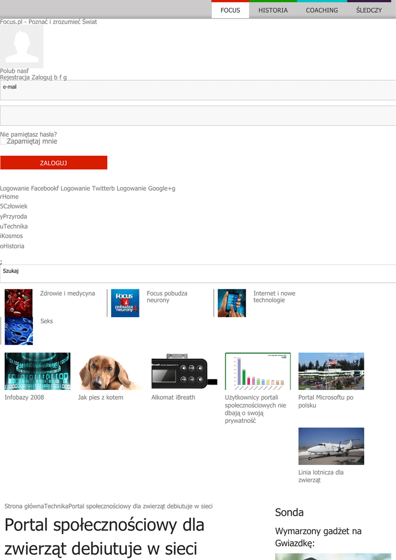
Task: Toggle the Zapamiętaj mnie checkbox
Action: [3, 142]
